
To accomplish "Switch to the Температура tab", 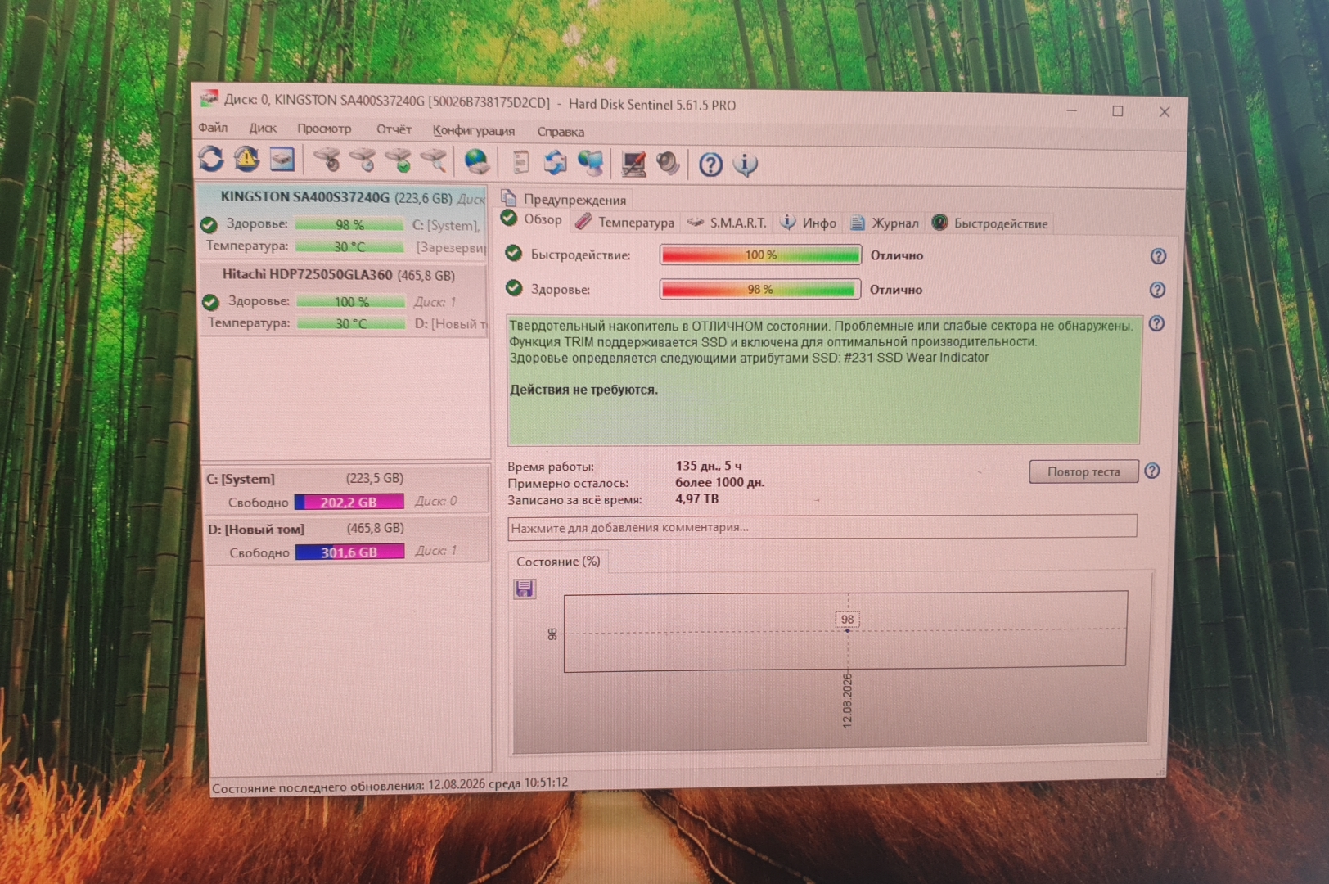I will pos(625,222).
